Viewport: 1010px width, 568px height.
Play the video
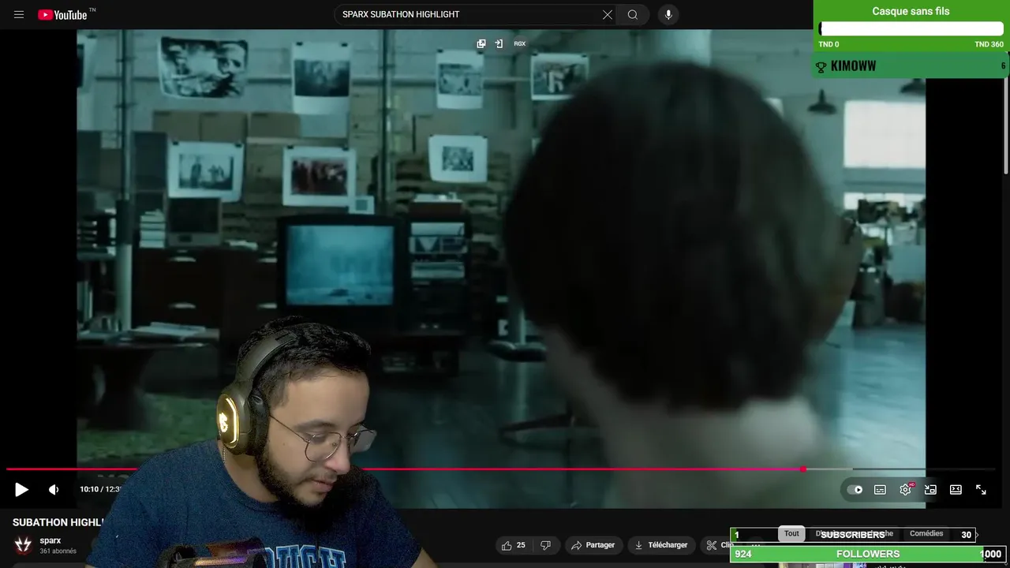tap(21, 490)
